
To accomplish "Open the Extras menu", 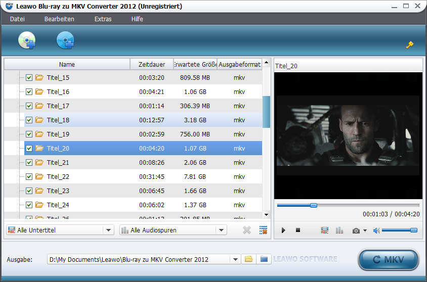I will pos(103,19).
